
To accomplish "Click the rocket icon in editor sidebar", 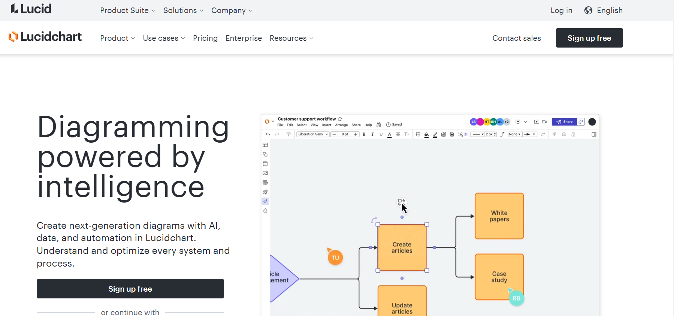I will pos(265,192).
